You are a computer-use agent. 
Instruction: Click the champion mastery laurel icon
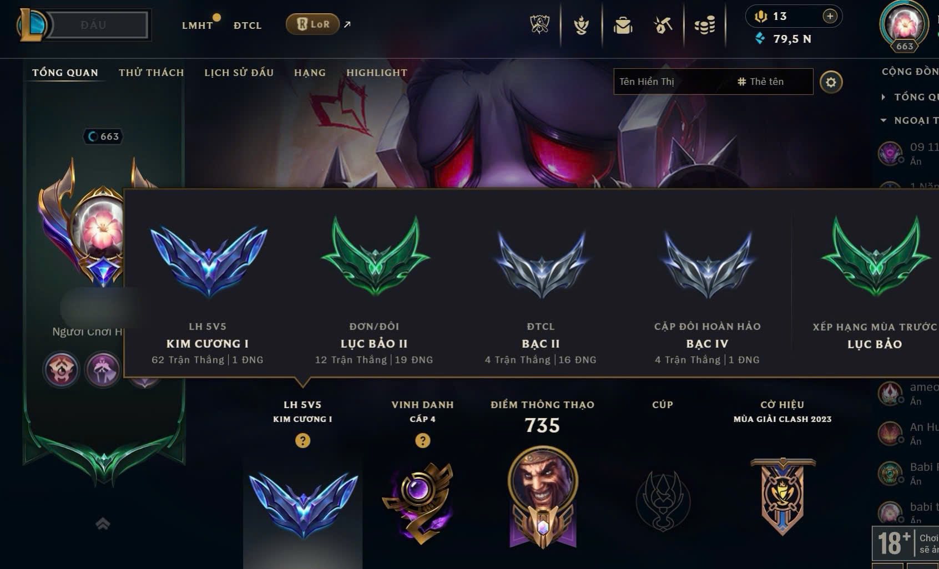click(x=581, y=25)
